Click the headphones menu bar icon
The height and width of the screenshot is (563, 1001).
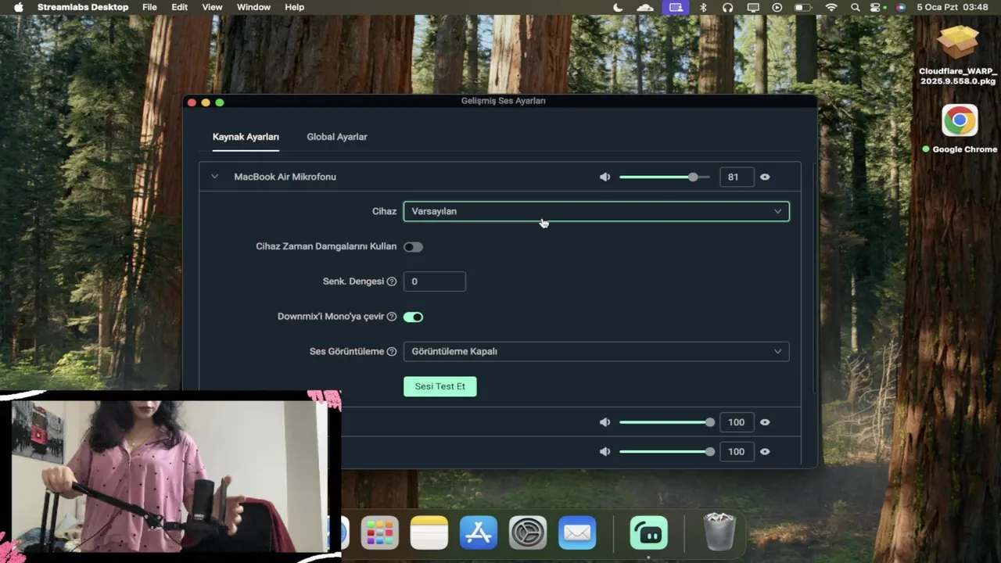[x=728, y=7]
